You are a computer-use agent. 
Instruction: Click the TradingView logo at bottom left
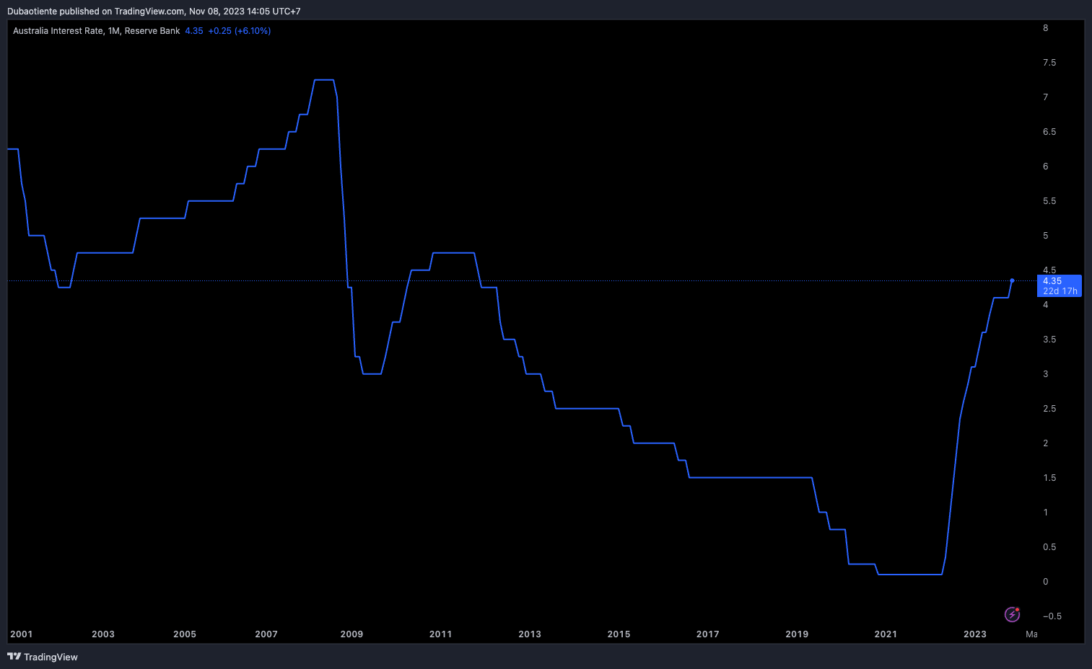pyautogui.click(x=43, y=657)
